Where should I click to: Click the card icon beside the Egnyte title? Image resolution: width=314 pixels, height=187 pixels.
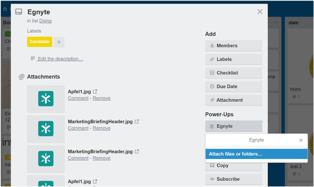pos(19,12)
